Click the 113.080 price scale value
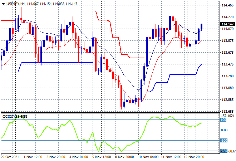 click(227, 88)
